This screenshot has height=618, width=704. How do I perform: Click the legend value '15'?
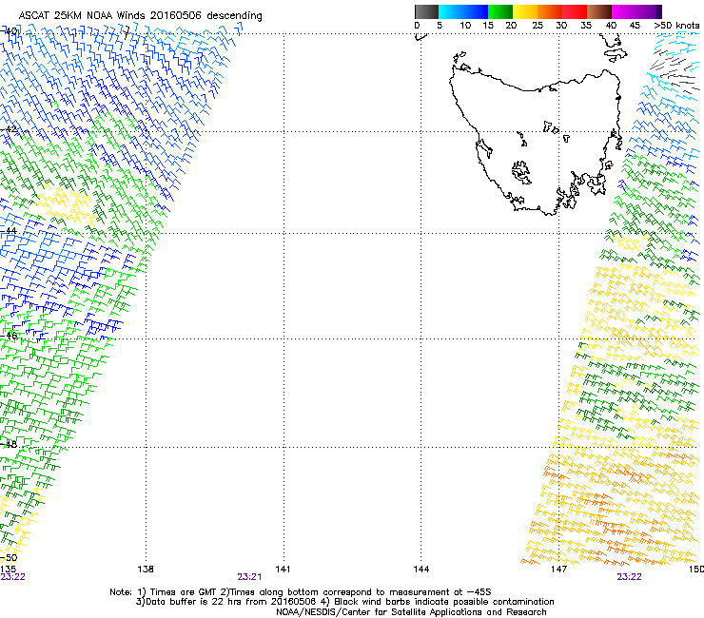[x=488, y=26]
